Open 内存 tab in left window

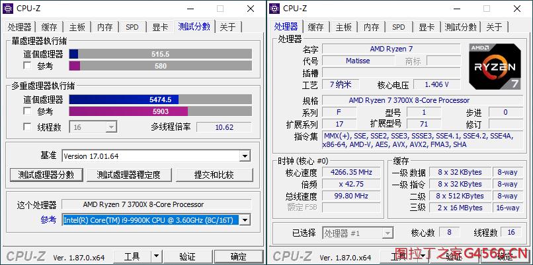[104, 27]
